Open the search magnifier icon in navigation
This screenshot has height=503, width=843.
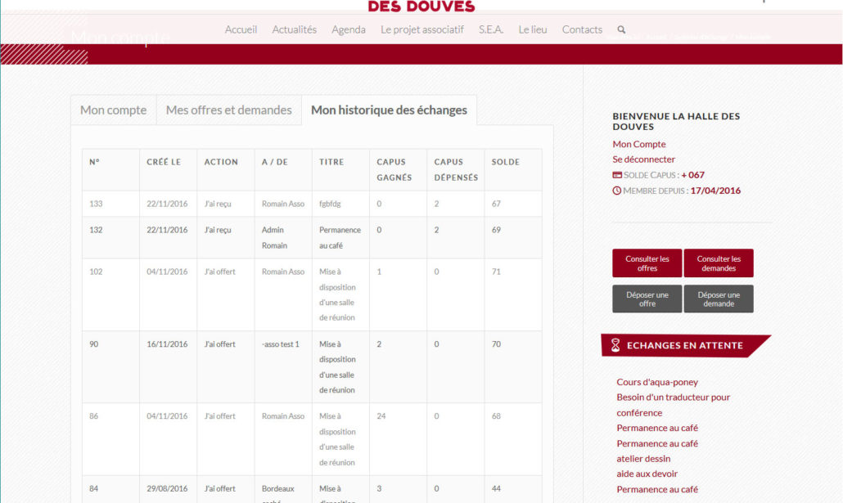click(621, 29)
